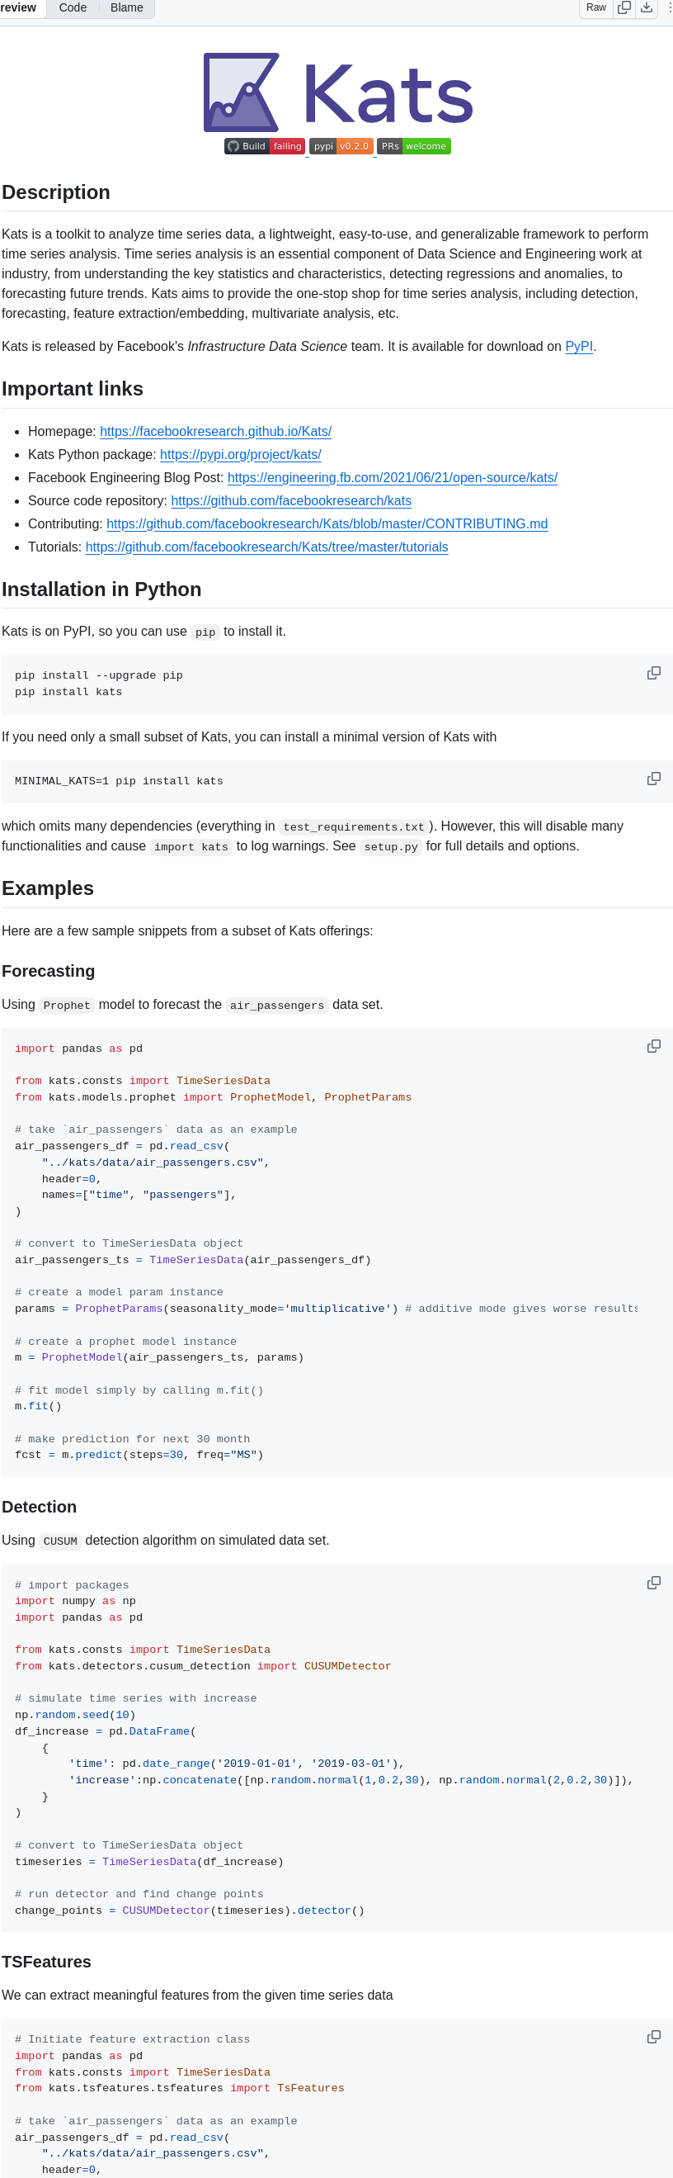This screenshot has width=673, height=2178.
Task: Copy the pip install code snippet
Action: [653, 672]
